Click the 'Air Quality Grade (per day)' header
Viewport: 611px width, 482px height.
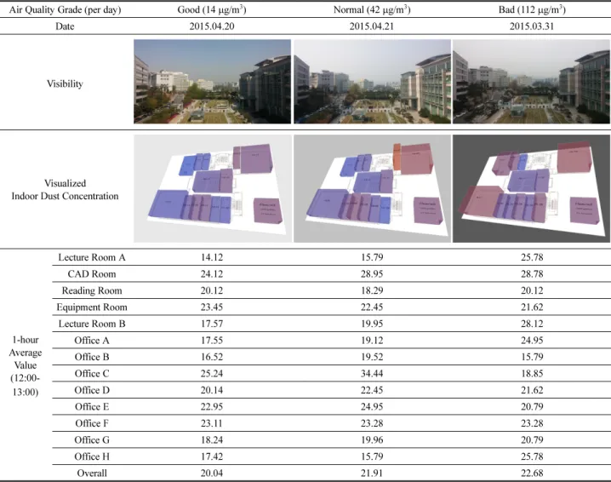(x=65, y=9)
